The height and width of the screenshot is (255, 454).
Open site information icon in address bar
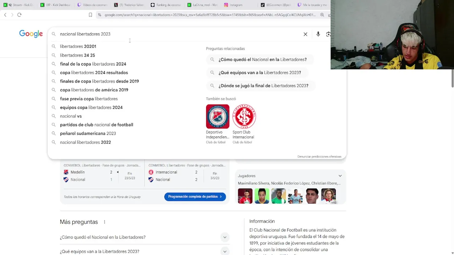point(100,15)
